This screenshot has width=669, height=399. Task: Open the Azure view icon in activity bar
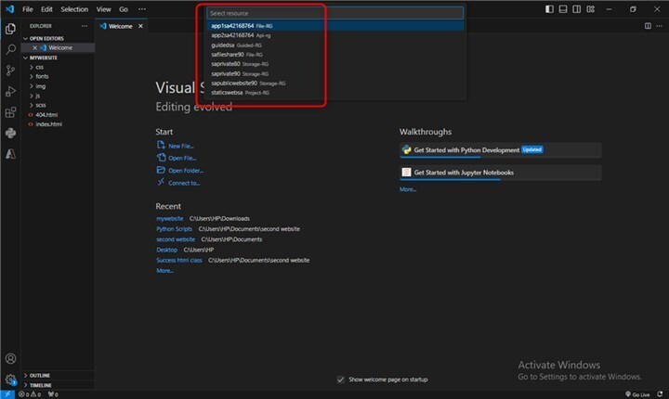pos(10,154)
